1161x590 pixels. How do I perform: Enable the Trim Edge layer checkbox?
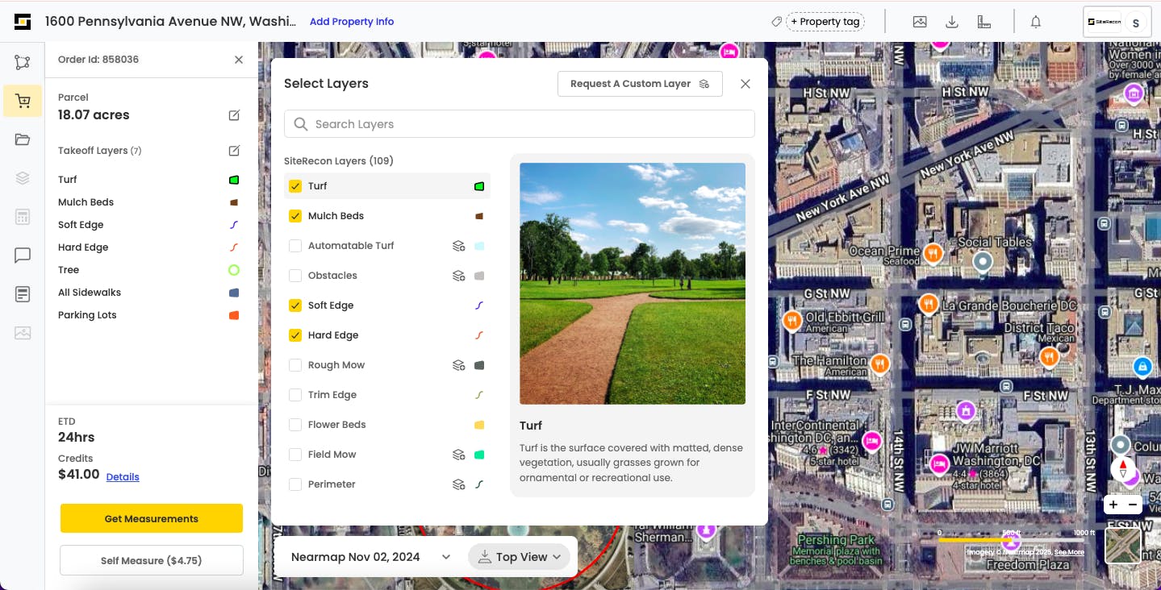pos(295,395)
